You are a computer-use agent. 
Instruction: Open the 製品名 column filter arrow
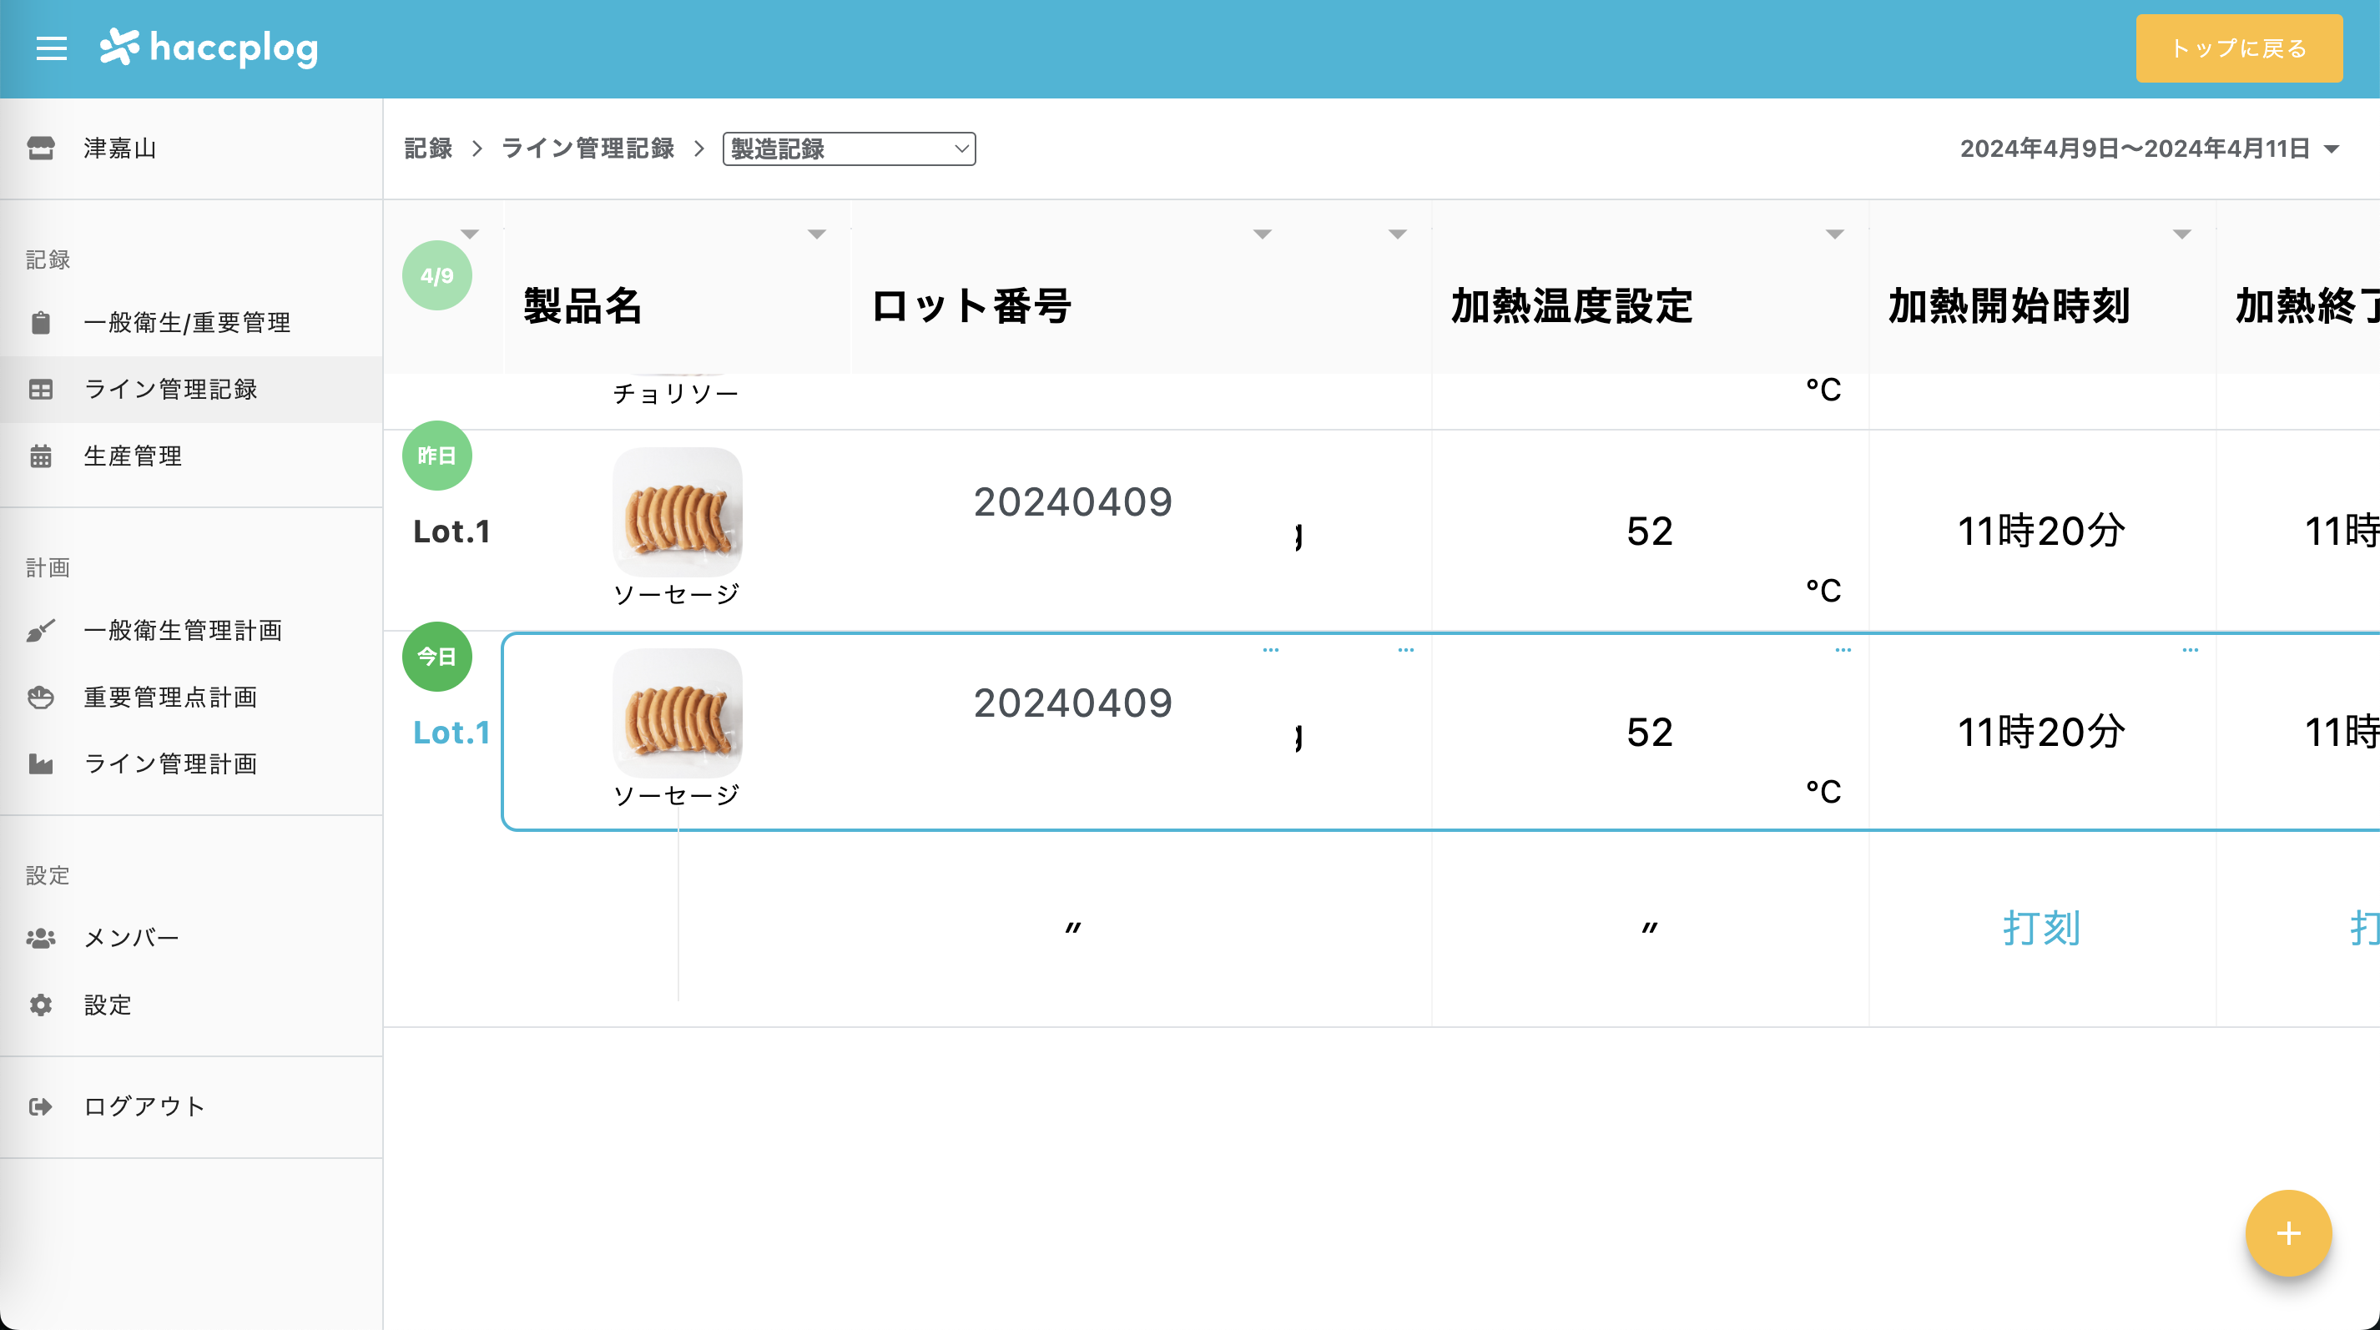tap(817, 234)
